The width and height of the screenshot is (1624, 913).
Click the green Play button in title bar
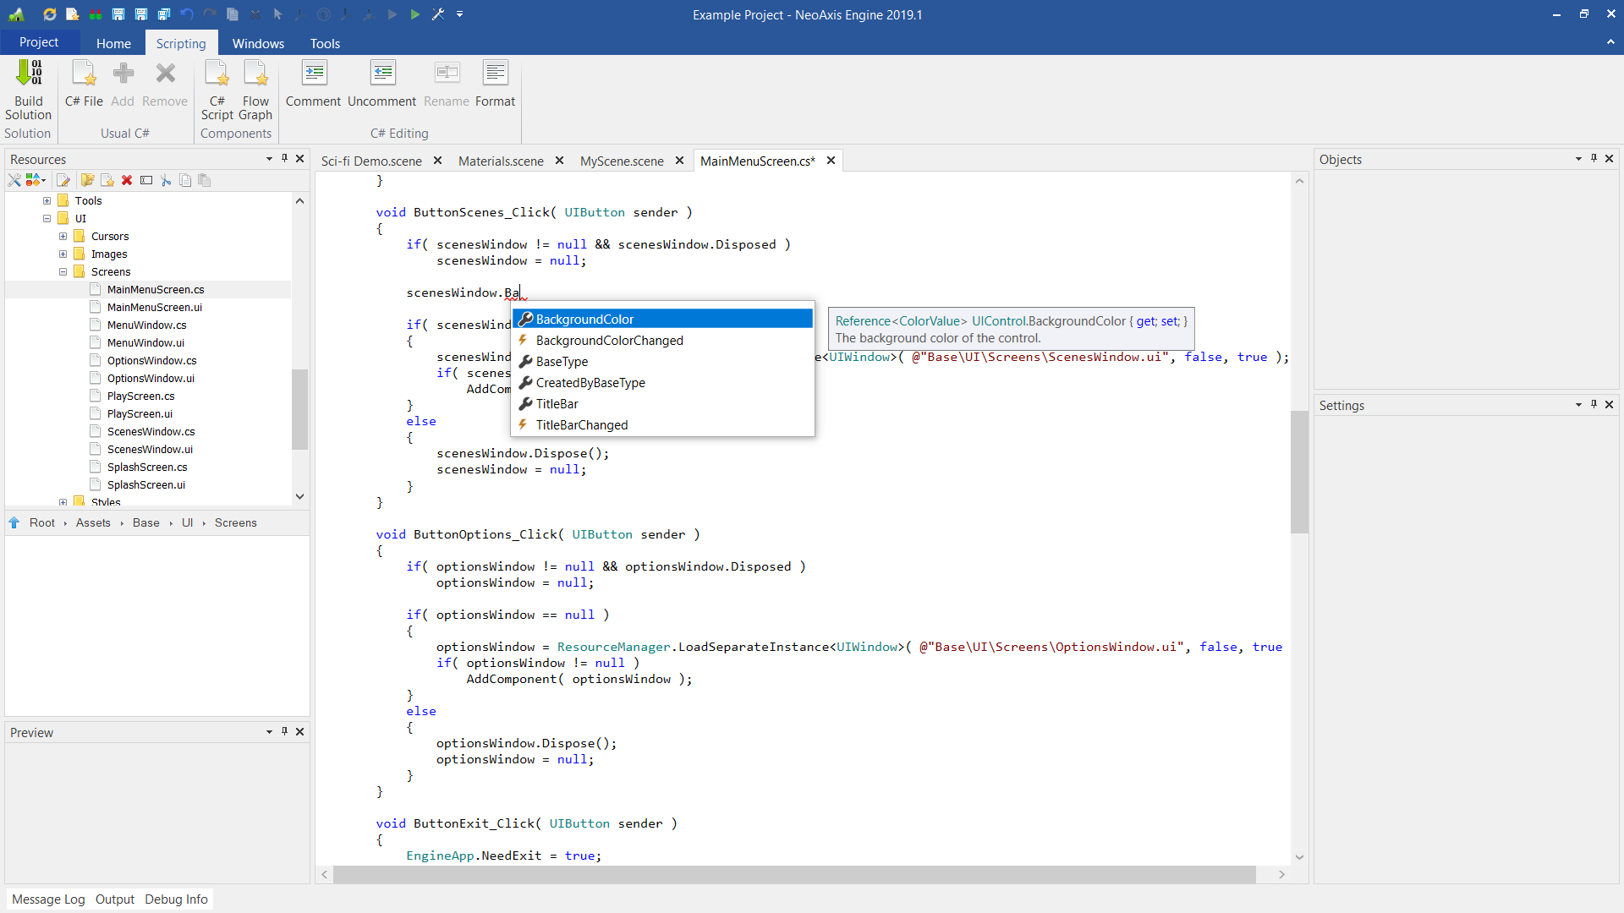click(415, 14)
